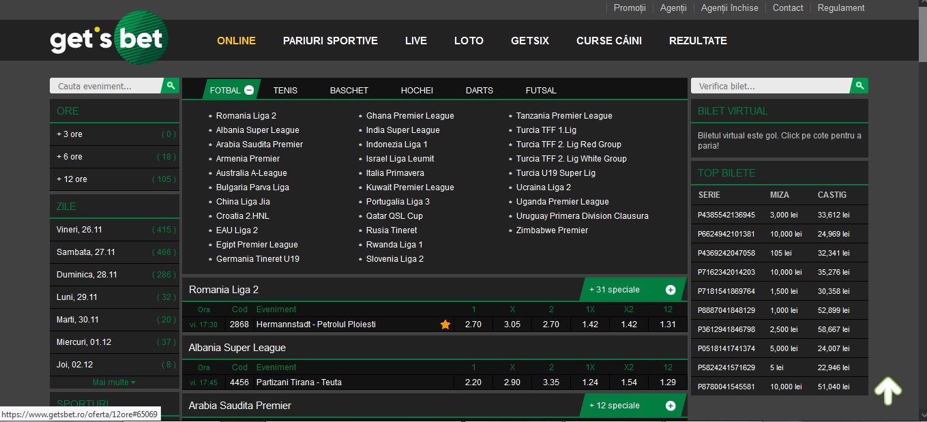Screen dimensions: 927x422
Task: Open the LOTO menu item
Action: [469, 40]
